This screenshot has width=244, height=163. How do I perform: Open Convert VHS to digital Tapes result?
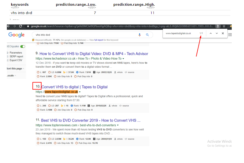tap(74, 87)
